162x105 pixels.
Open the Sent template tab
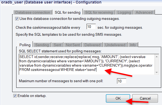coord(58,45)
